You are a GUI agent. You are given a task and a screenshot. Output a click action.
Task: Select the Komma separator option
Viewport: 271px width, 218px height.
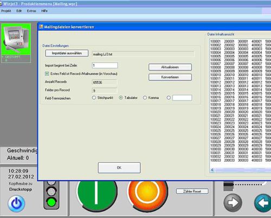145,98
